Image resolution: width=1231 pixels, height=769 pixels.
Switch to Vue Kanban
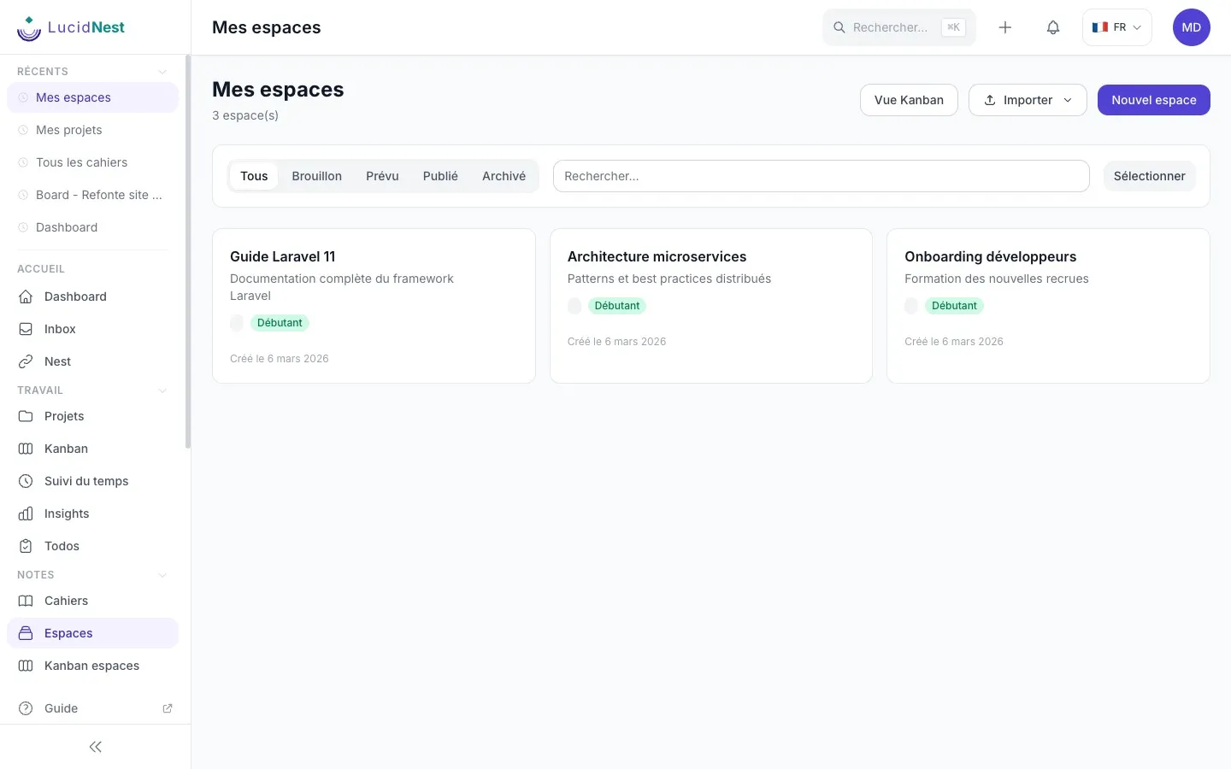tap(909, 100)
